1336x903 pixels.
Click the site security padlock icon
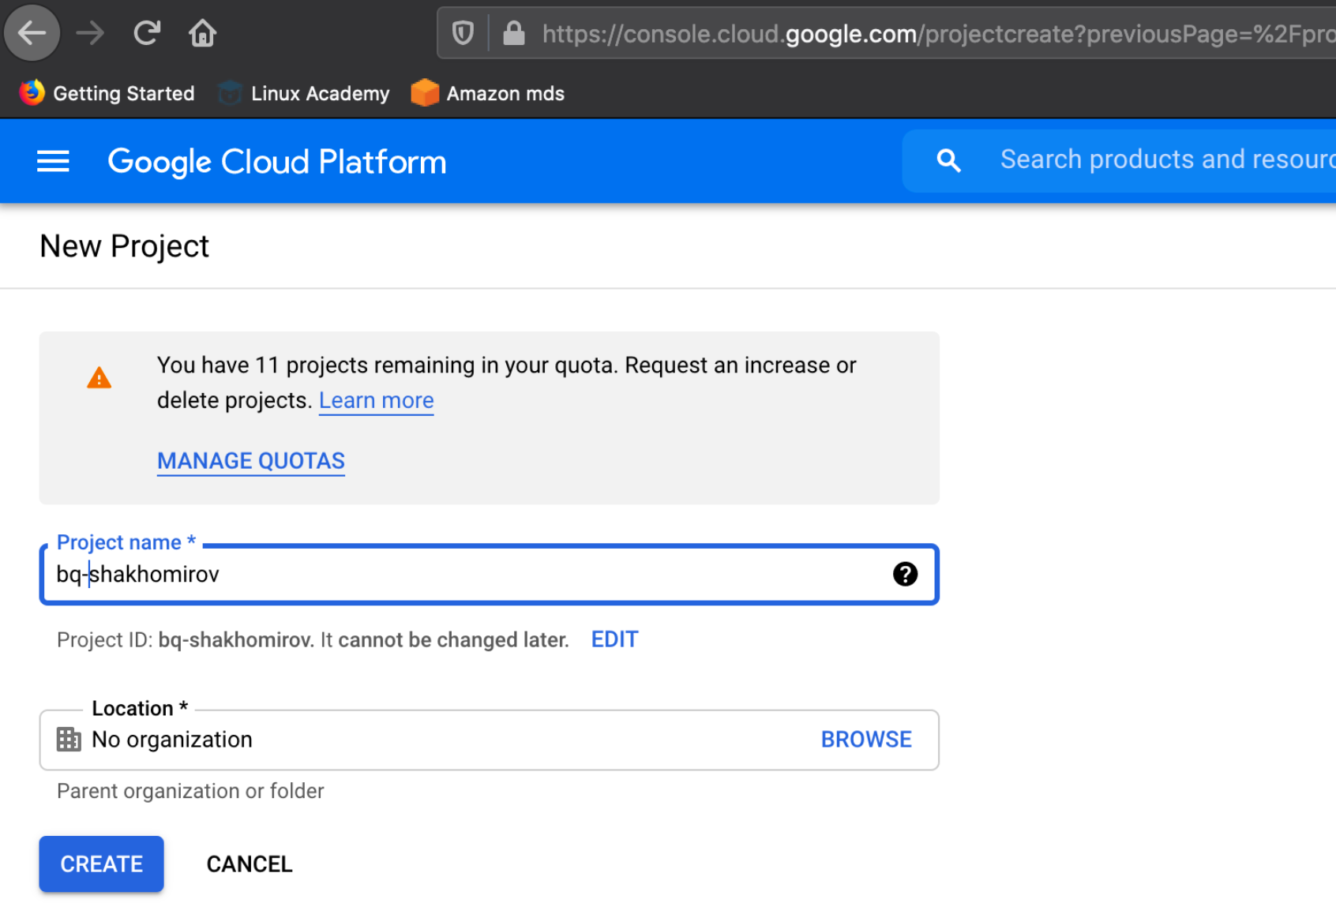coord(514,33)
